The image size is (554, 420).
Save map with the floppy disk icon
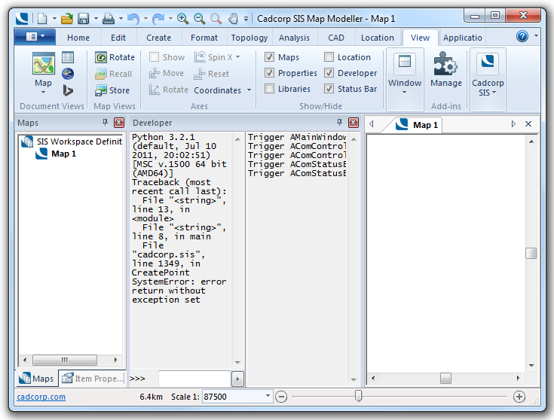[x=84, y=18]
